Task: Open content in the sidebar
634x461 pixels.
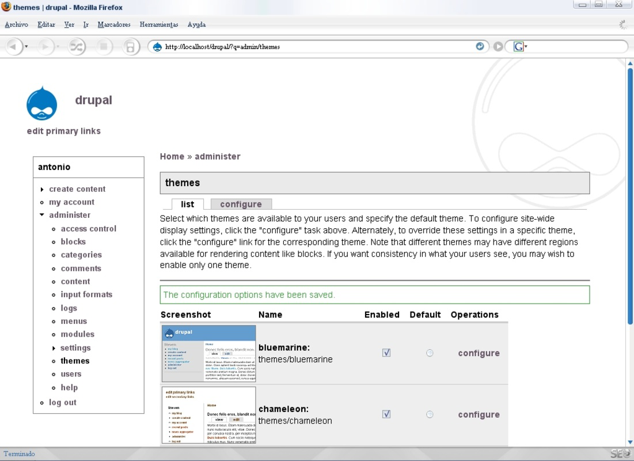Action: [x=75, y=281]
